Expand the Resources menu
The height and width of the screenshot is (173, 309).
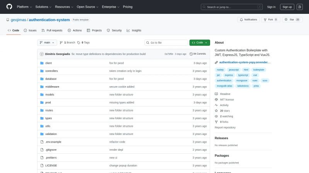coord(64,7)
